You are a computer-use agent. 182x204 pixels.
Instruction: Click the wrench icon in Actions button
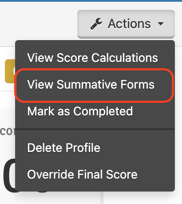(x=96, y=24)
